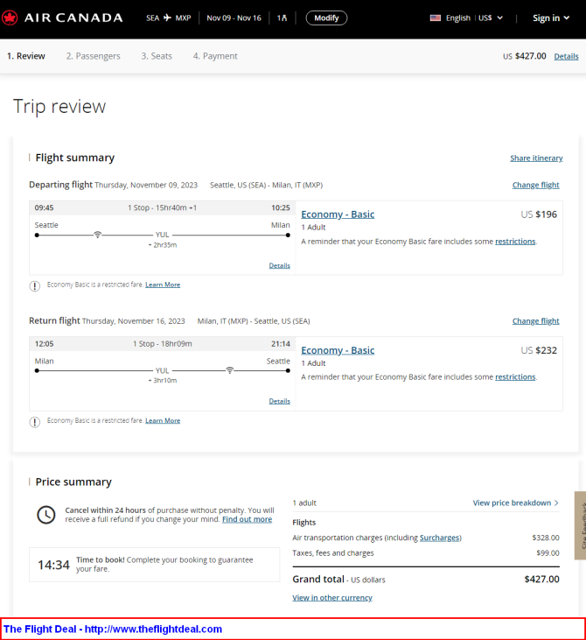Click Learn More under the departing flight
The height and width of the screenshot is (640, 586).
click(x=163, y=285)
